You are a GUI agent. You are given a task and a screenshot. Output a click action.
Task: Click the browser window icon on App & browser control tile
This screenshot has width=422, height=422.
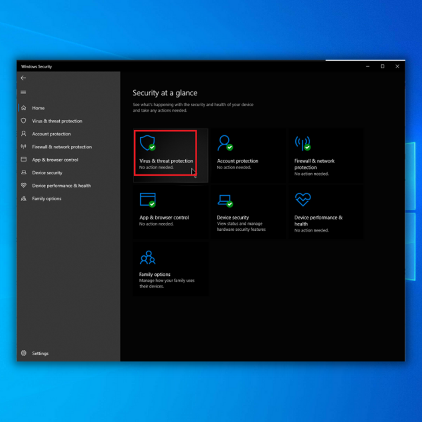[x=148, y=200]
